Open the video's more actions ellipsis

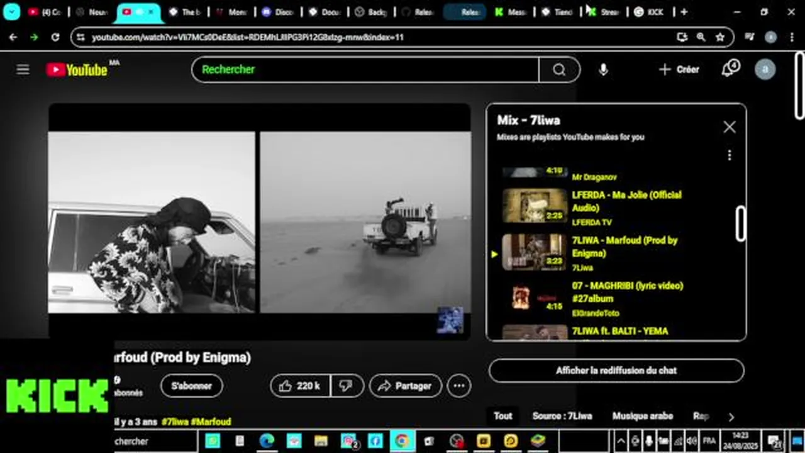459,386
